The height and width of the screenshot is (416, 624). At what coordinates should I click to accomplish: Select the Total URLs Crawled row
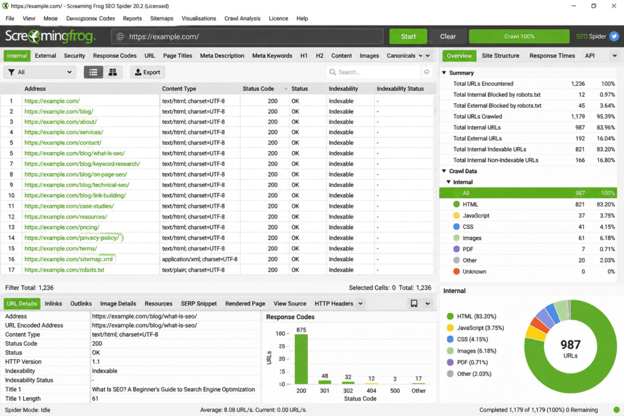(528, 116)
